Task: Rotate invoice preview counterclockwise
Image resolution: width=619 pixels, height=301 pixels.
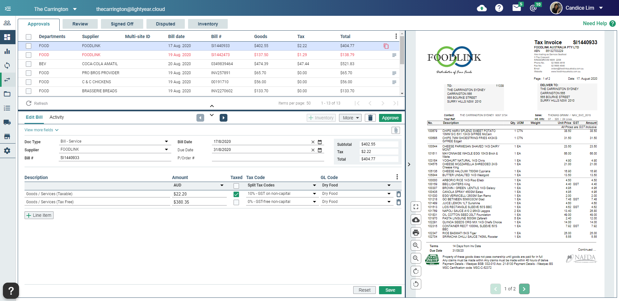Action: (416, 284)
